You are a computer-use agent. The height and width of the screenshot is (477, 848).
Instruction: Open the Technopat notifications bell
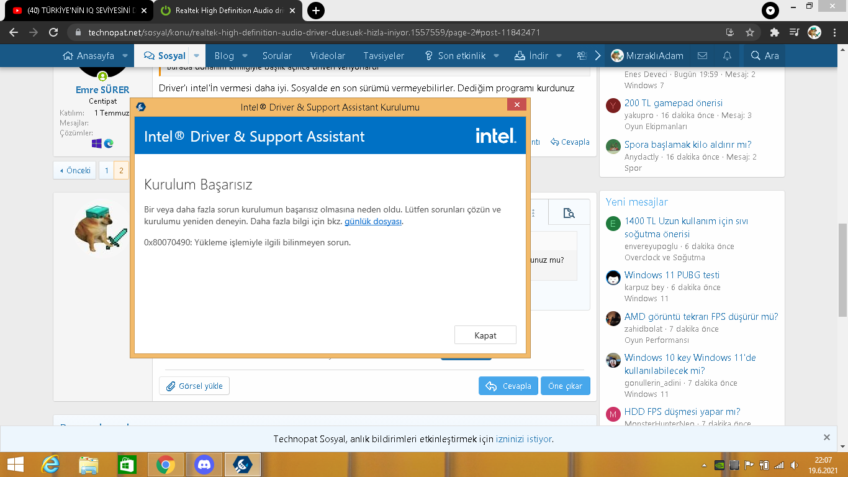pos(727,55)
